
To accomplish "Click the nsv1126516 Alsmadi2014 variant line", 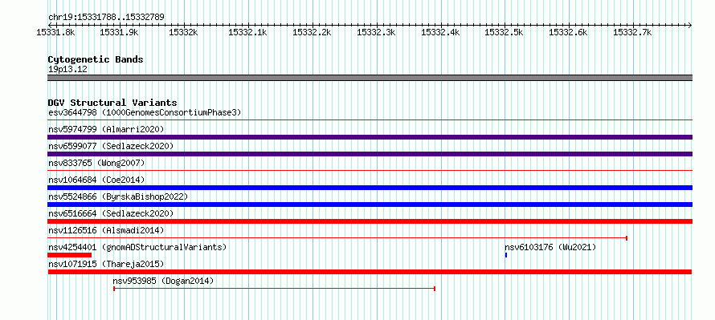I will 338,238.
